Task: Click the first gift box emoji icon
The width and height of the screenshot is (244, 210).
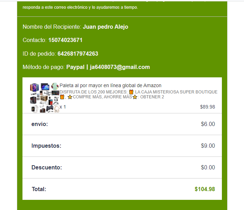Action: click(x=131, y=92)
